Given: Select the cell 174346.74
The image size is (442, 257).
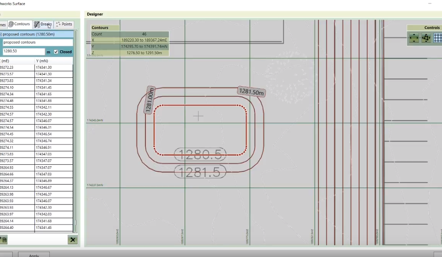Looking at the screenshot, I should [54, 141].
